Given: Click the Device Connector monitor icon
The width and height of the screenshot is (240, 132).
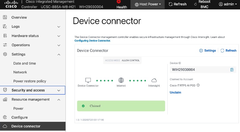Looking at the screenshot, I should click(88, 80).
